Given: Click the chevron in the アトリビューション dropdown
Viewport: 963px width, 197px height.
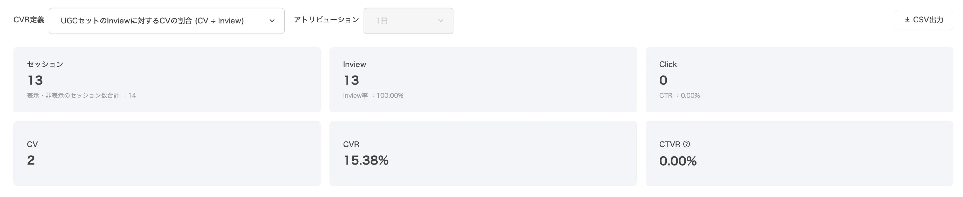Looking at the screenshot, I should [441, 21].
